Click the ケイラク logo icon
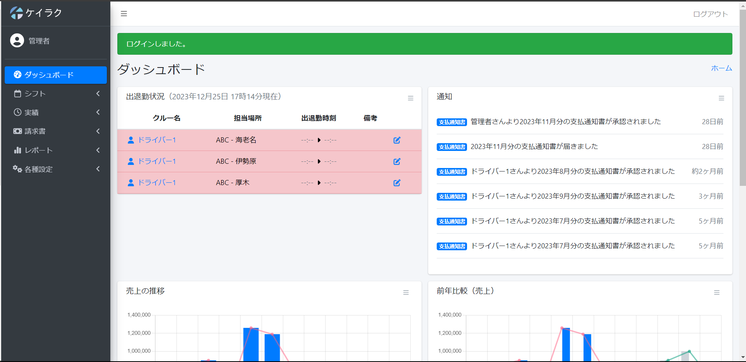Image resolution: width=746 pixels, height=362 pixels. [x=16, y=13]
